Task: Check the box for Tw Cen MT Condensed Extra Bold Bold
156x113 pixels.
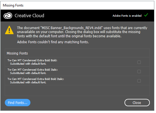Action: tap(139, 62)
